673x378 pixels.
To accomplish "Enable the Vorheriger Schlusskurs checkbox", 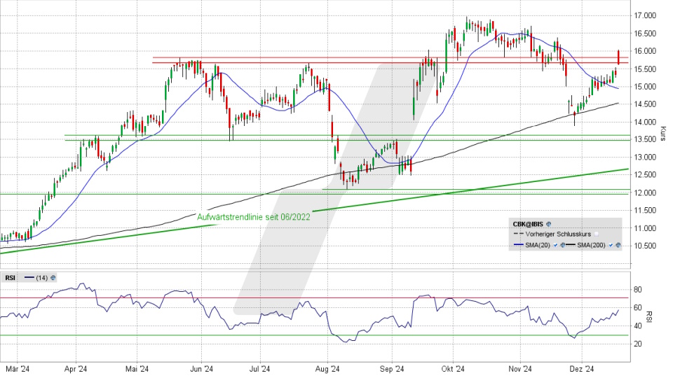I will coord(597,234).
